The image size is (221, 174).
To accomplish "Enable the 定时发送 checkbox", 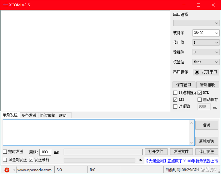I will pyautogui.click(x=5, y=152).
